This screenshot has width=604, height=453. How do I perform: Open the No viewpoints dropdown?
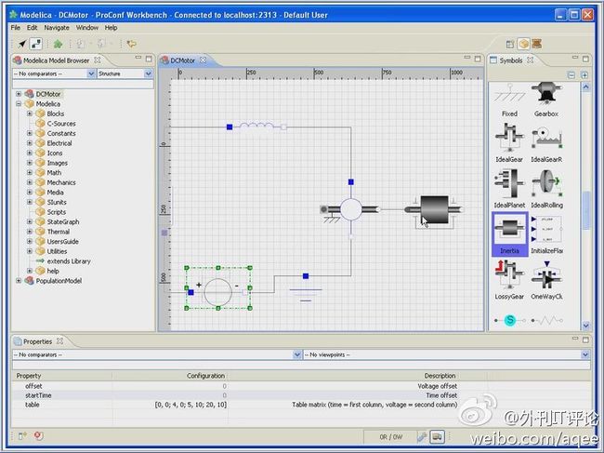[x=585, y=354]
